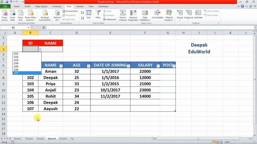Open the AGE column filter arrow
257x144 pixels.
(x=88, y=66)
